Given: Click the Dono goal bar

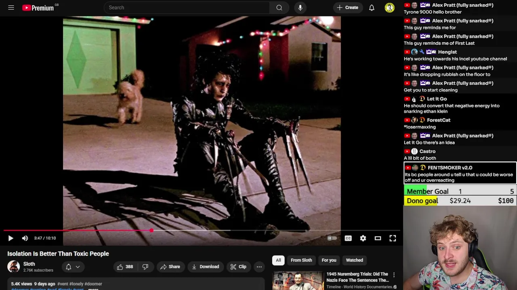Looking at the screenshot, I should tap(460, 201).
